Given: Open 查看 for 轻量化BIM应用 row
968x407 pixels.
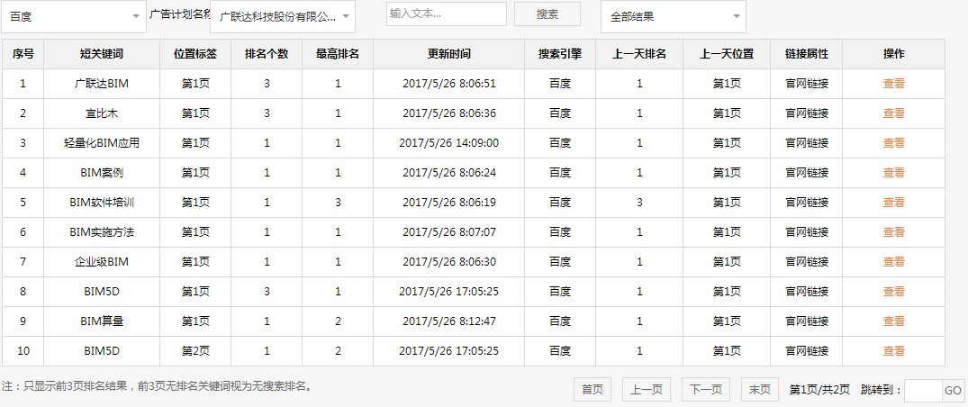Looking at the screenshot, I should coord(894,142).
